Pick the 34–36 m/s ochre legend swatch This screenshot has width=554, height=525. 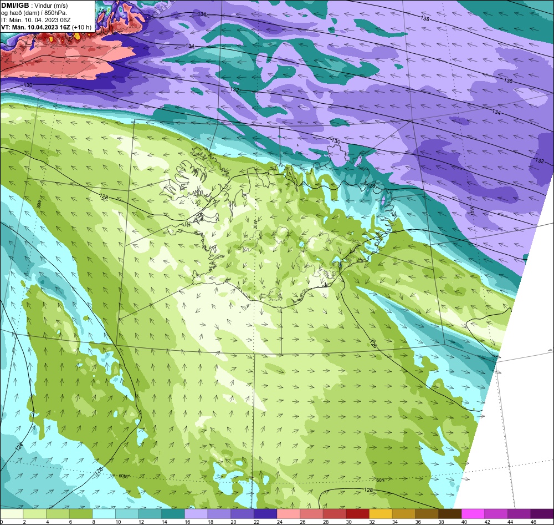(x=404, y=514)
